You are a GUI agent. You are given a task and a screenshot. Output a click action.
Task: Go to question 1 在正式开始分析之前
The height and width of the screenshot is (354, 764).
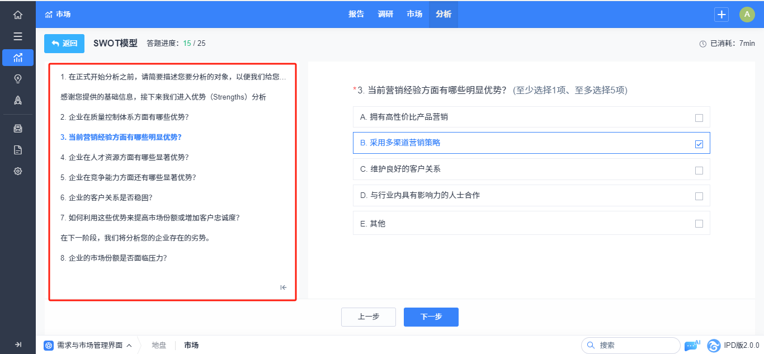point(173,77)
